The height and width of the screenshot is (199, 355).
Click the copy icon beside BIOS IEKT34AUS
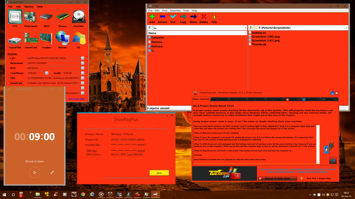click(x=83, y=68)
